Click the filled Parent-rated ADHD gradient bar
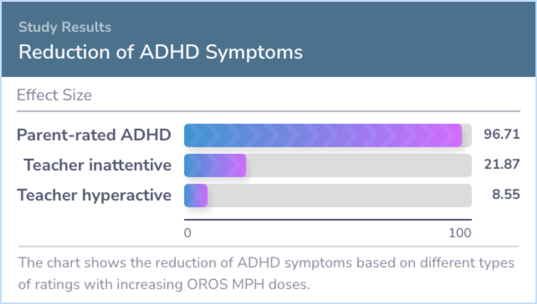This screenshot has height=304, width=537. coord(322,136)
